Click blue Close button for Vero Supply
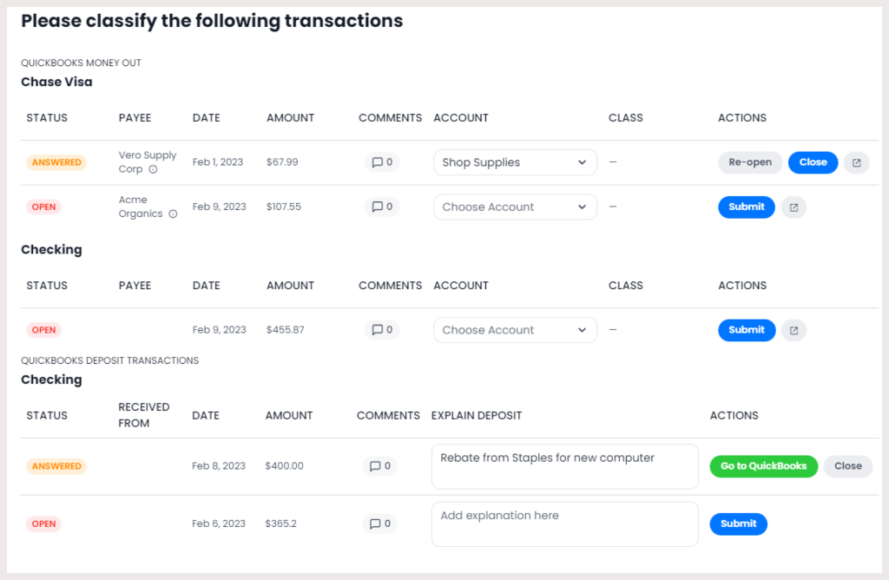Screen dimensions: 889x580 tap(813, 162)
